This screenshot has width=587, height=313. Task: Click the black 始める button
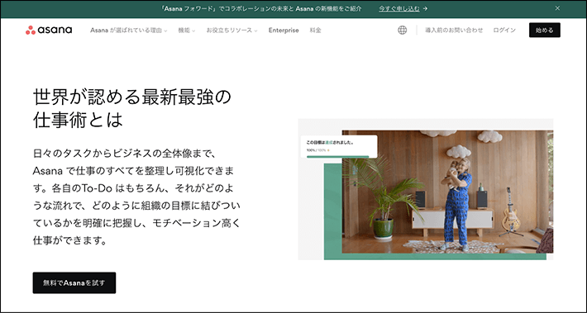pyautogui.click(x=544, y=31)
